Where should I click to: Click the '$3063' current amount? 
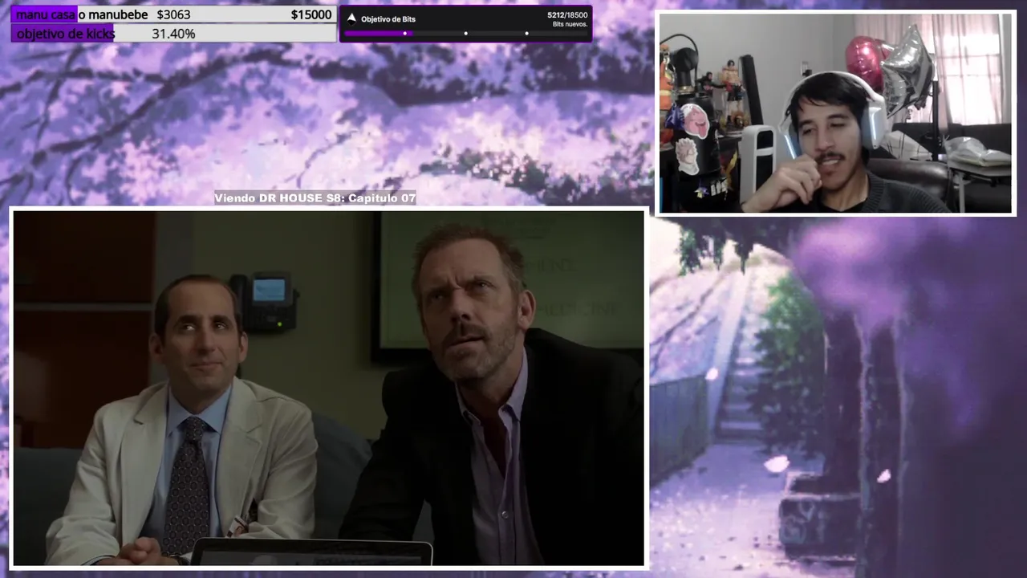coord(173,14)
